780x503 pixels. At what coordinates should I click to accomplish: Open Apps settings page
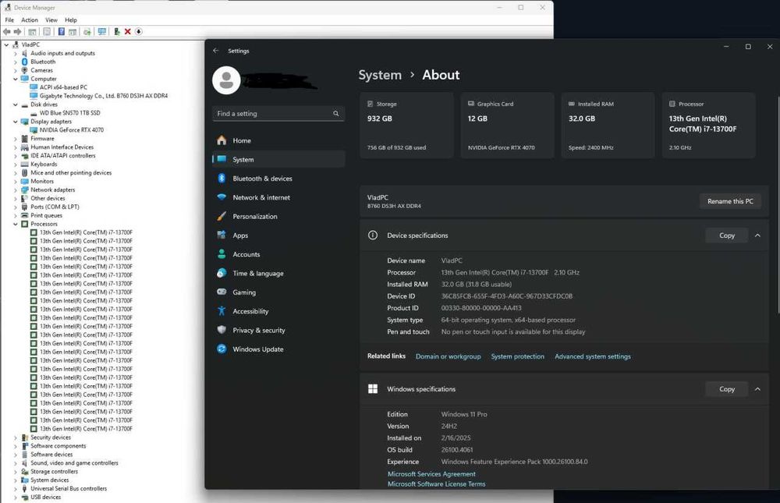pos(278,235)
